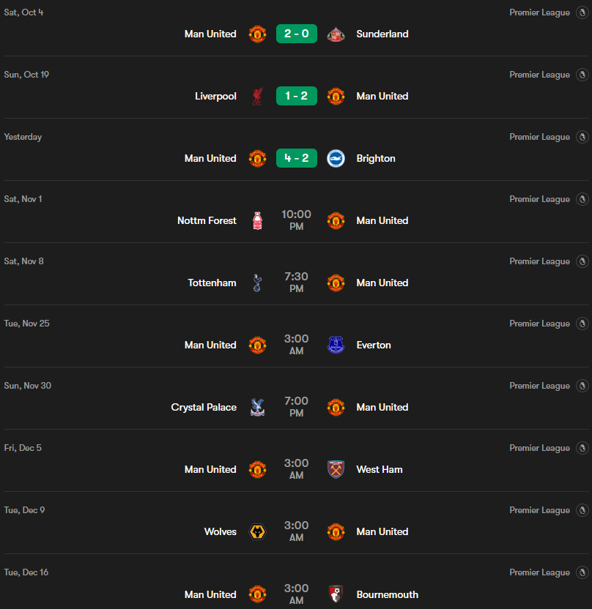Select the Crystal Palace team name
This screenshot has height=609, width=592.
[x=204, y=408]
